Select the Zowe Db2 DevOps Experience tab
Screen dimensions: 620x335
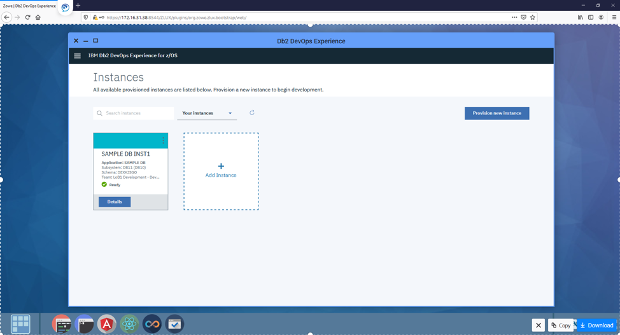[29, 6]
